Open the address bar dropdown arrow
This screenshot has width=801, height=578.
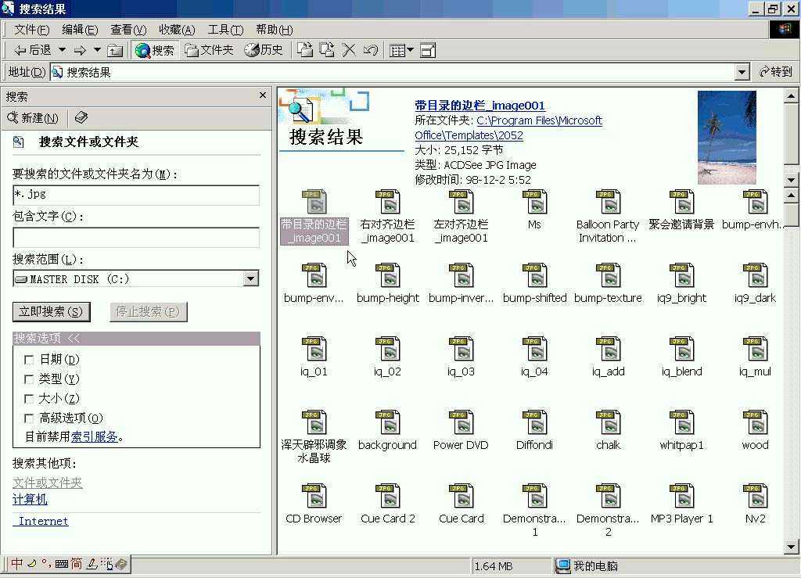coord(742,71)
